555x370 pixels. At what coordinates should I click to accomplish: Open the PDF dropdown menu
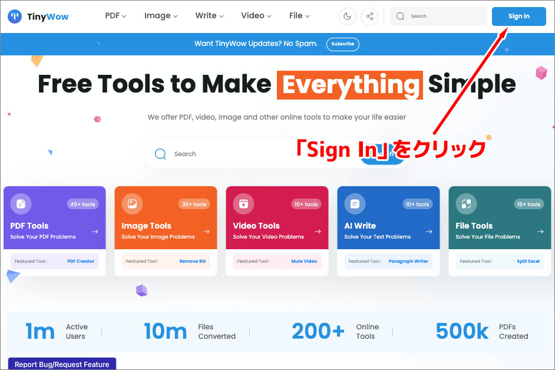point(115,16)
